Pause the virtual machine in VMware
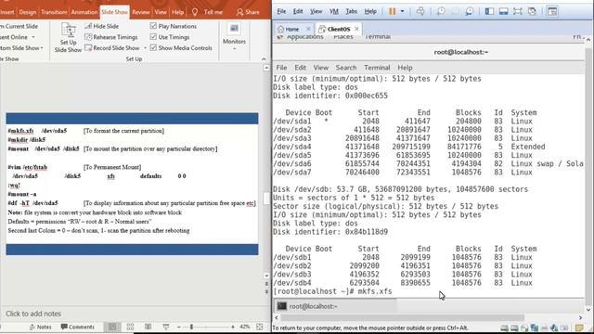 pos(392,11)
